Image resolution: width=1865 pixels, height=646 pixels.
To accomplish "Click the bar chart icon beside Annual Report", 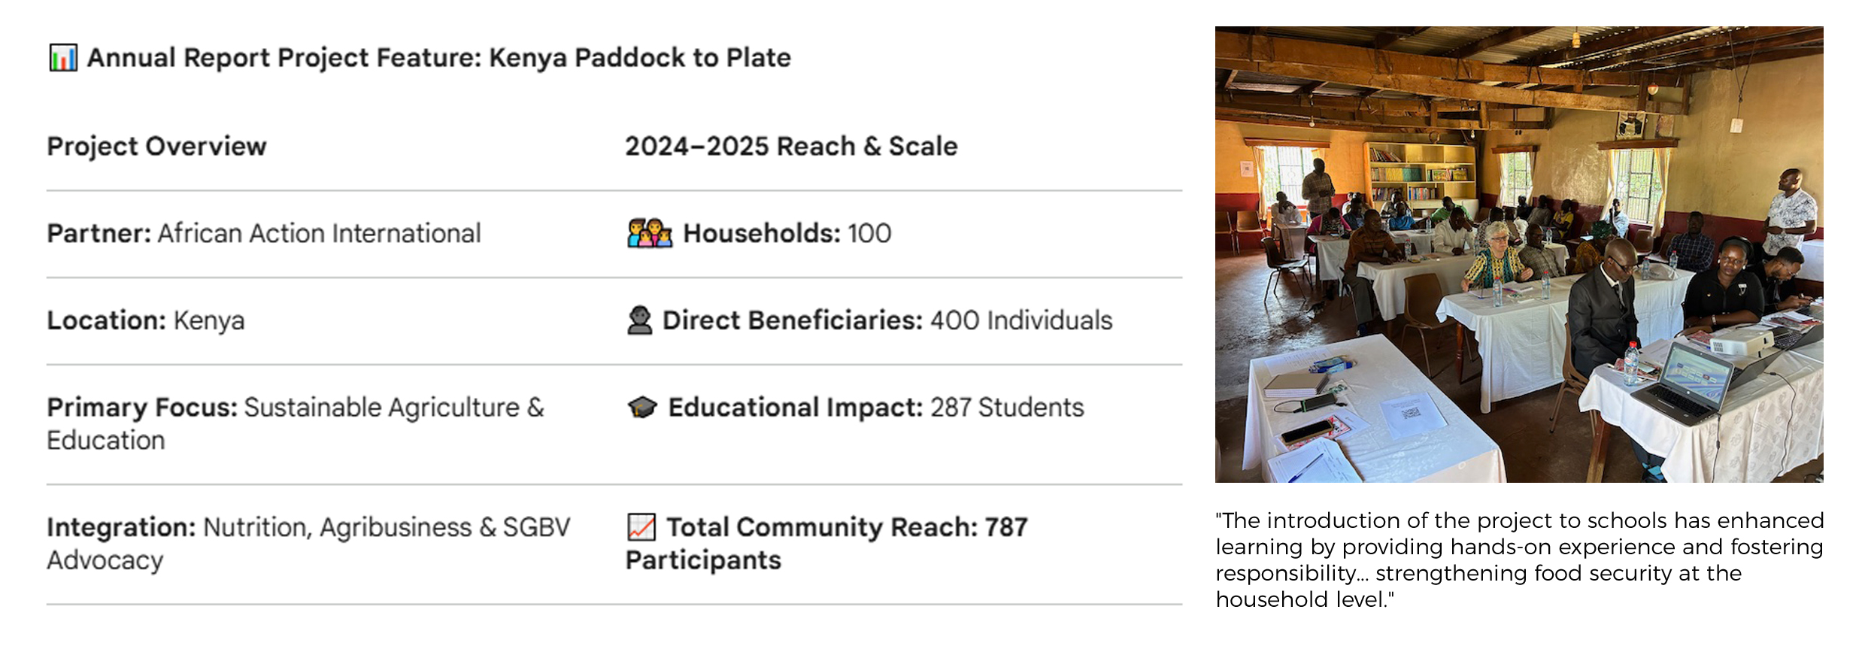I will [63, 58].
